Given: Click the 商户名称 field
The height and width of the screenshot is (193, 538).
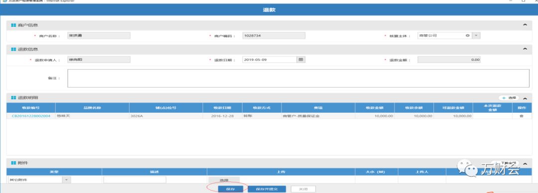Looking at the screenshot, I should coord(99,35).
